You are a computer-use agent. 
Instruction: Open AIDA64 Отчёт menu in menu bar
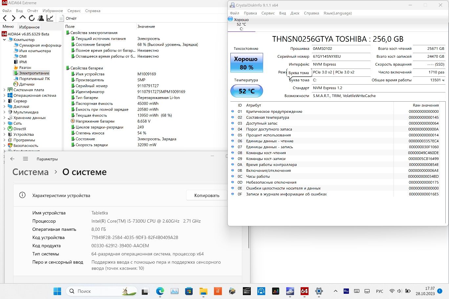pyautogui.click(x=33, y=11)
